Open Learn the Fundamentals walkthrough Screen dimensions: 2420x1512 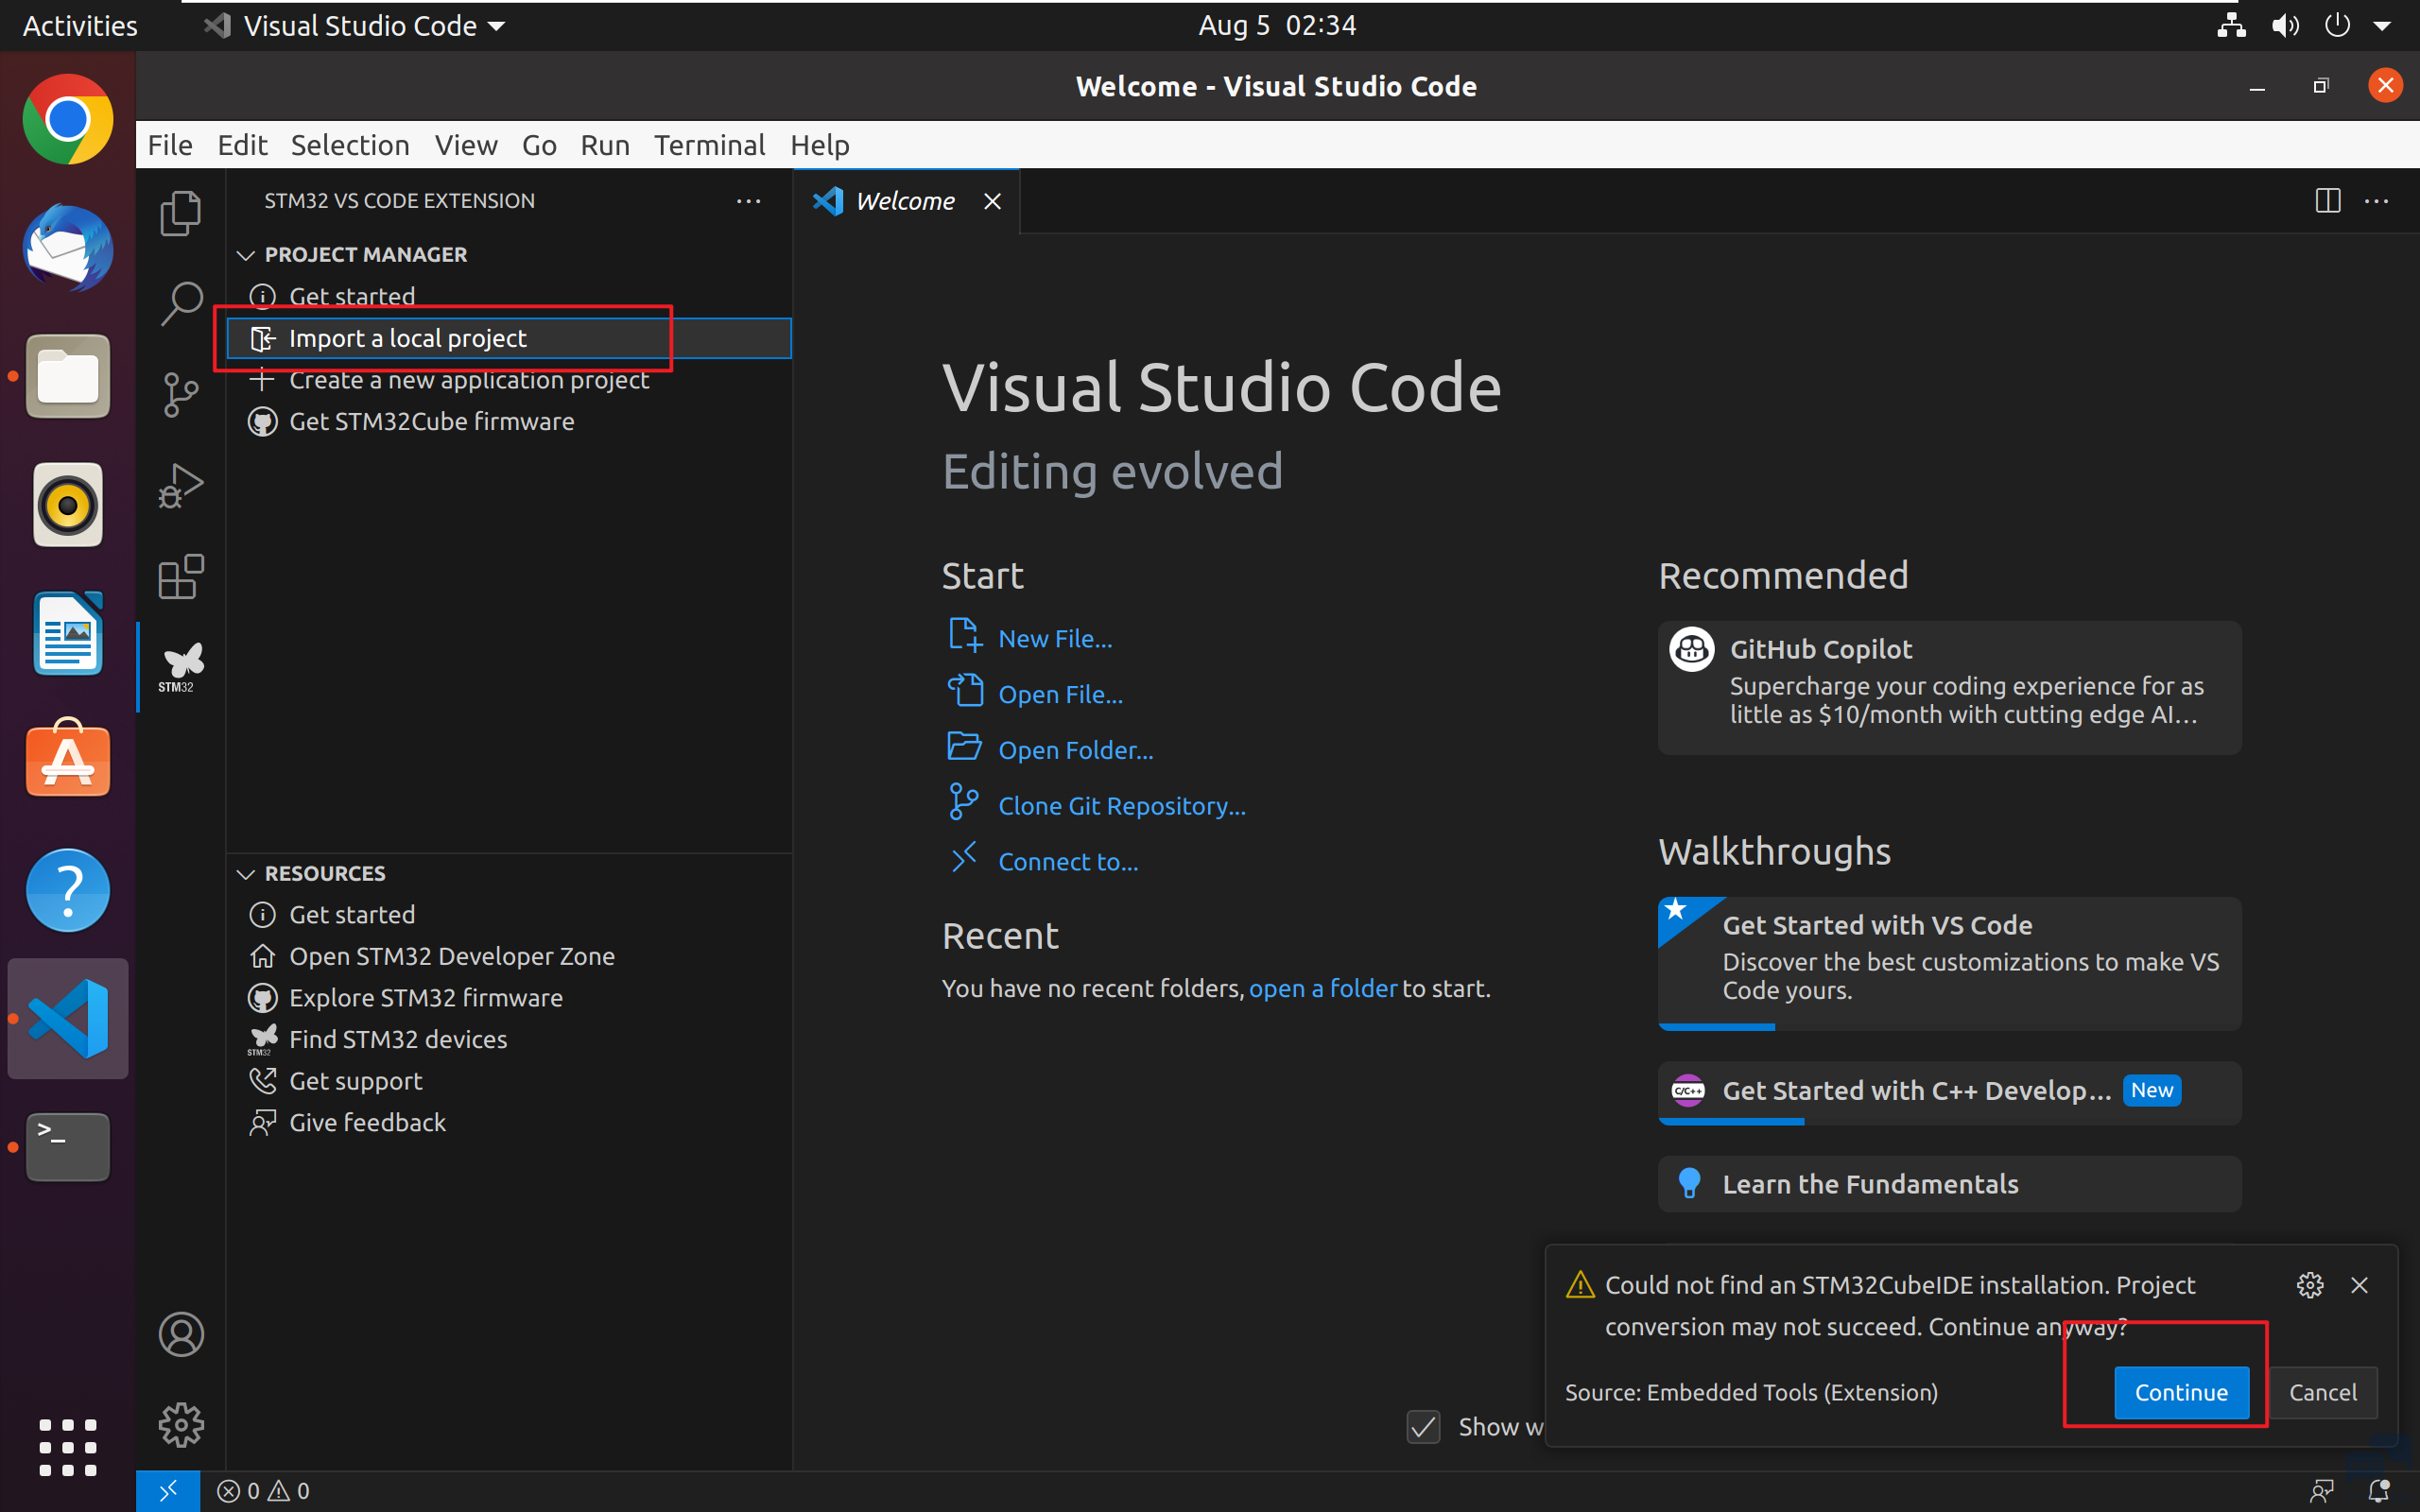(1949, 1184)
